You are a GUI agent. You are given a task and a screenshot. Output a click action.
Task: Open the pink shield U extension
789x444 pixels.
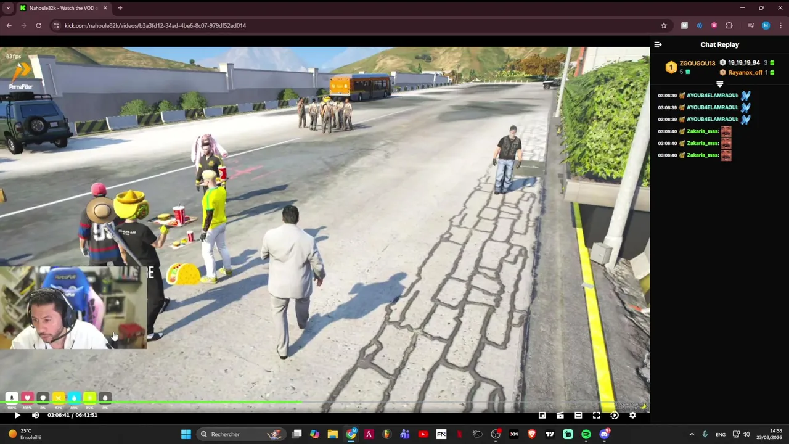coord(714,25)
